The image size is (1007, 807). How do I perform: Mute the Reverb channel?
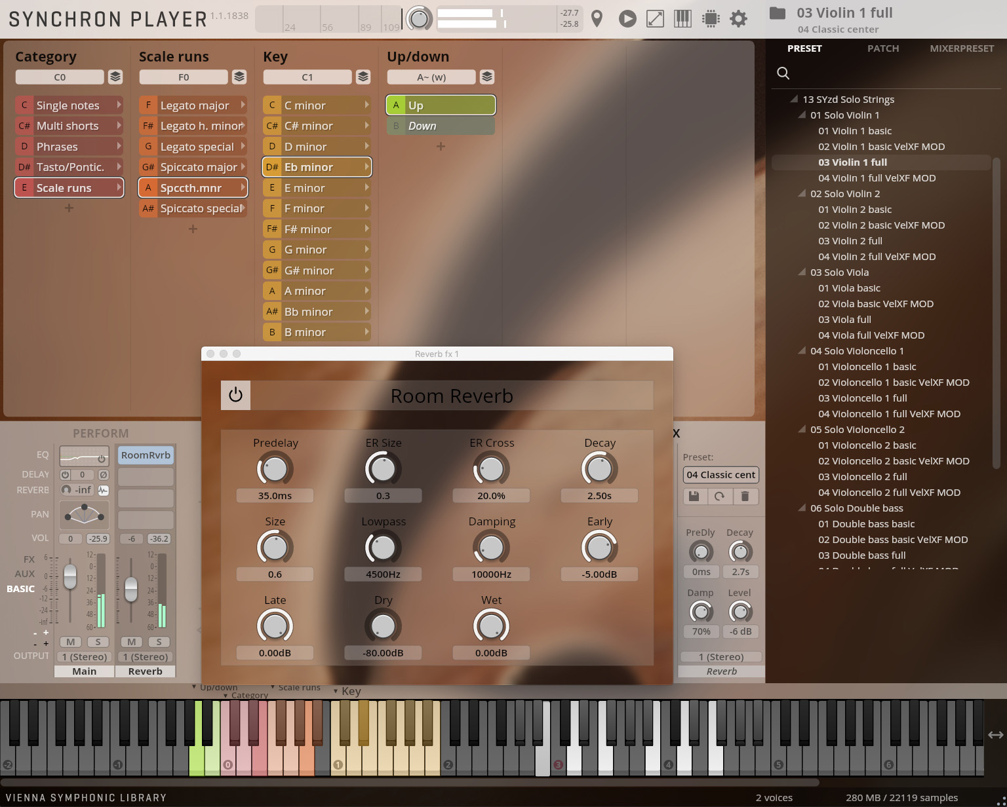[131, 642]
